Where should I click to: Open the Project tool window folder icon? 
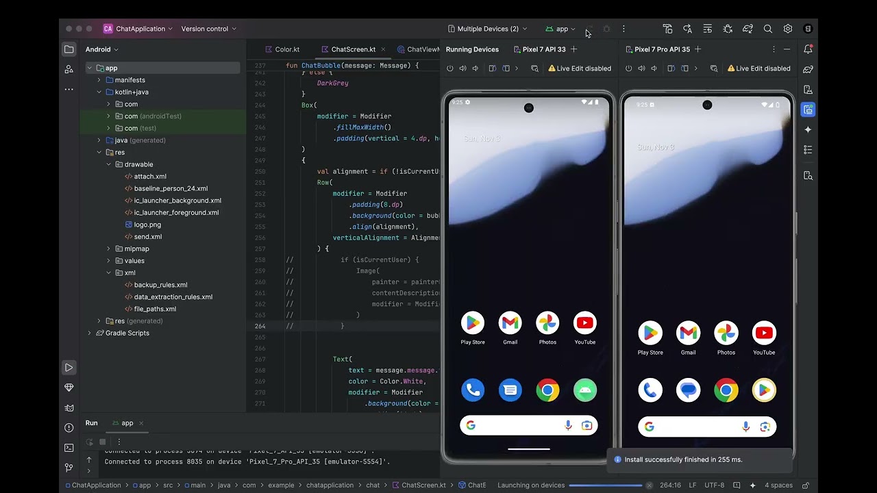pyautogui.click(x=69, y=49)
